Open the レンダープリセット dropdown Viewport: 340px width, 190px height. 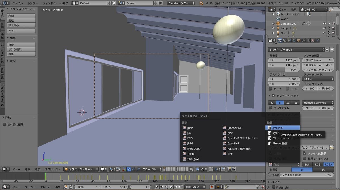[296, 50]
